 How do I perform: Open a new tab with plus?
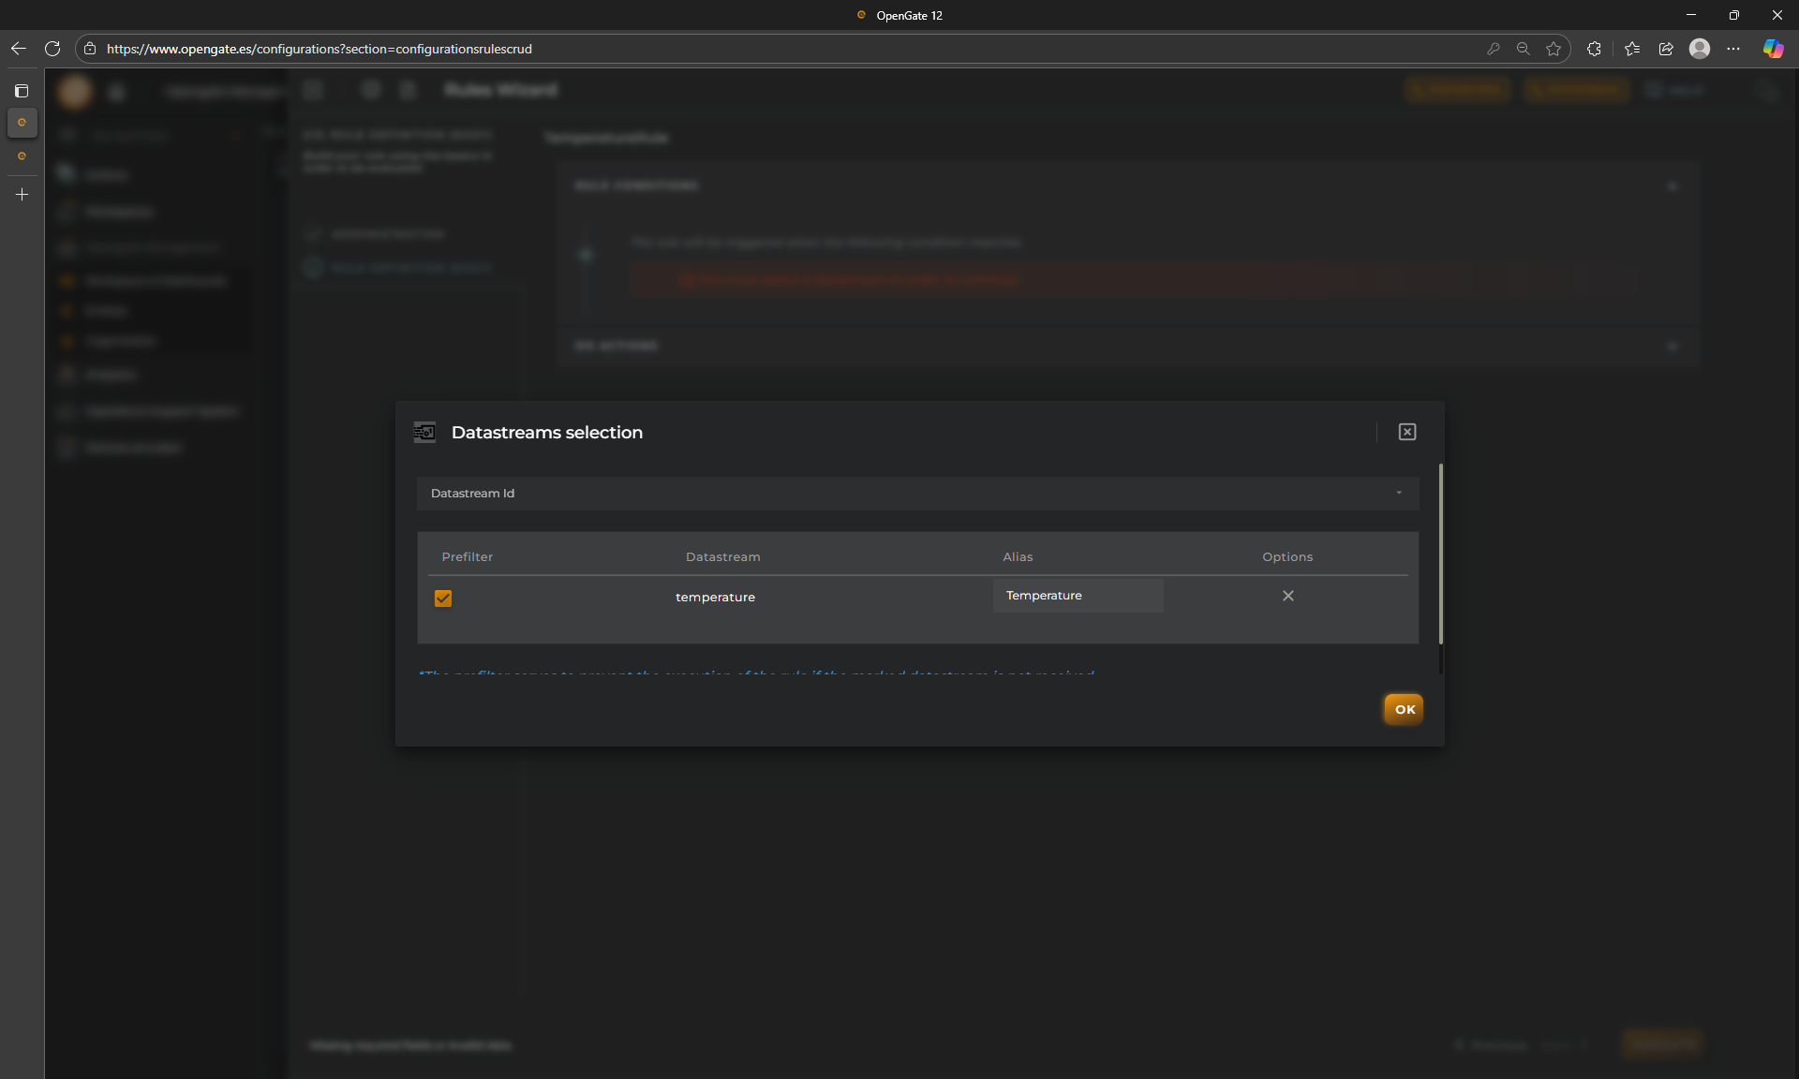tap(22, 195)
